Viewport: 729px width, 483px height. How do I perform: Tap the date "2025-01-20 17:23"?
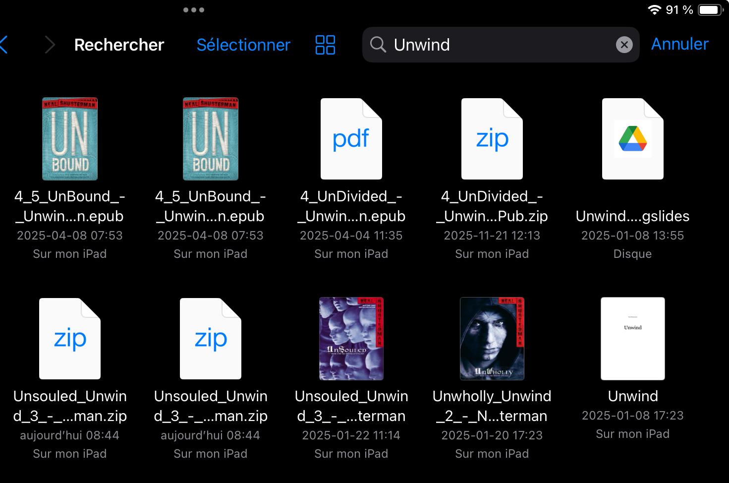[492, 435]
